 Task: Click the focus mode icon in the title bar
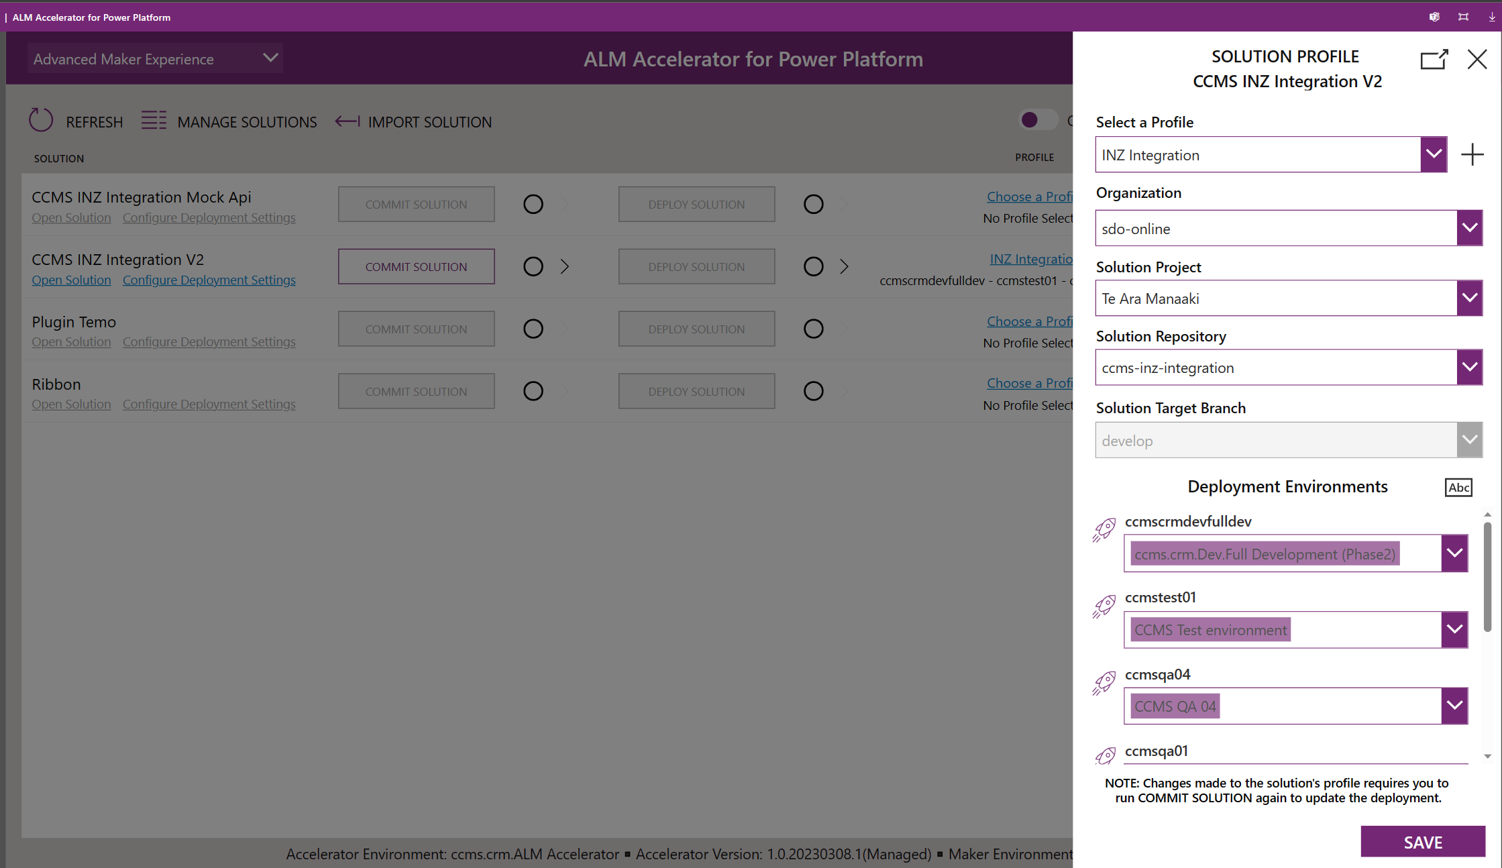(x=1463, y=17)
